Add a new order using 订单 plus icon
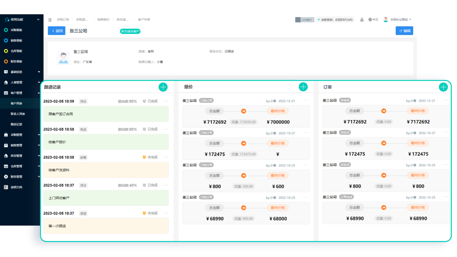Viewport: 457px width, 257px height. (x=443, y=87)
